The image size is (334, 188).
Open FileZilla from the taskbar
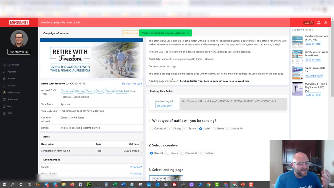[174, 185]
